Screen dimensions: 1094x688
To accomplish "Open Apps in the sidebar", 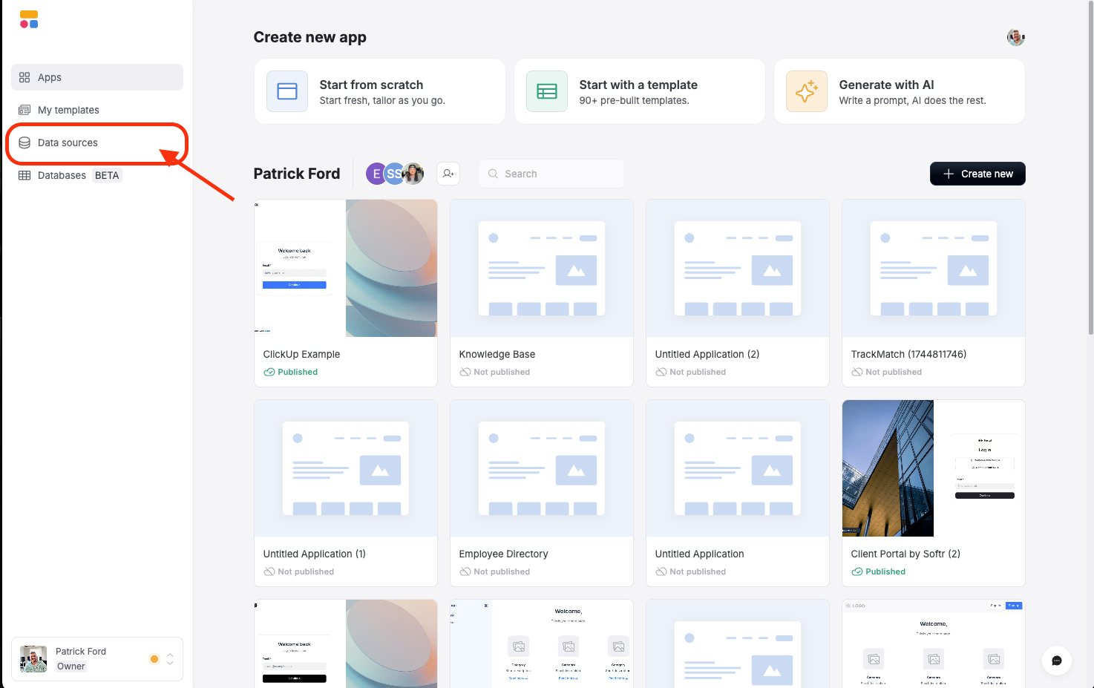I will 97,77.
